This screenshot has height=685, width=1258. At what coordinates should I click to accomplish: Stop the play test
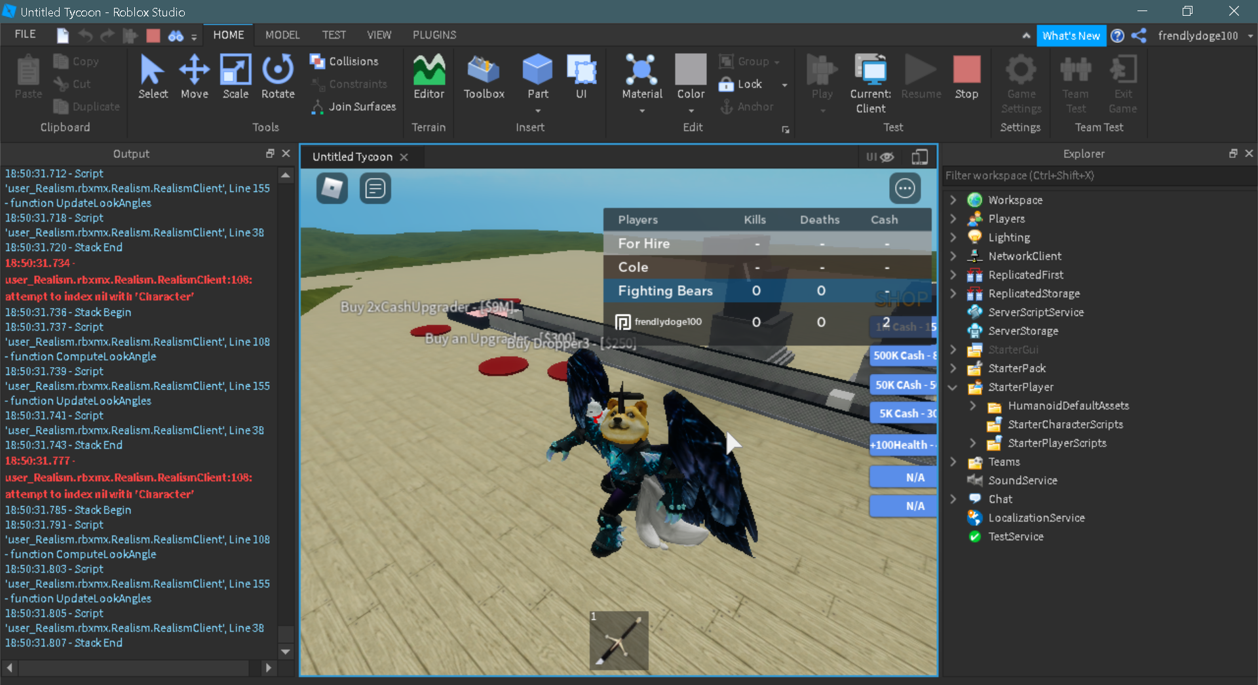coord(966,77)
